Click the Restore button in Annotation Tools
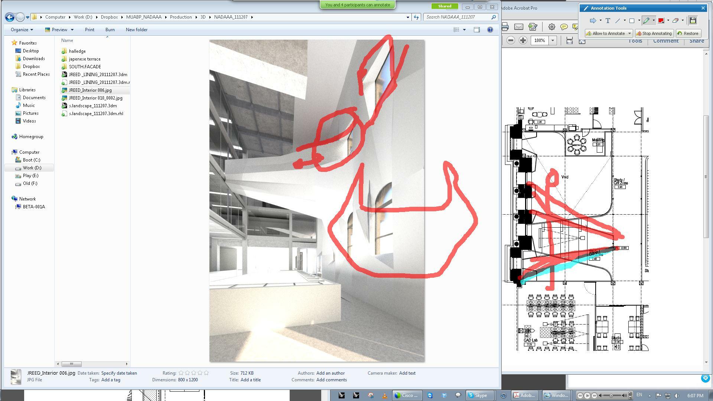This screenshot has width=713, height=401. click(x=688, y=33)
